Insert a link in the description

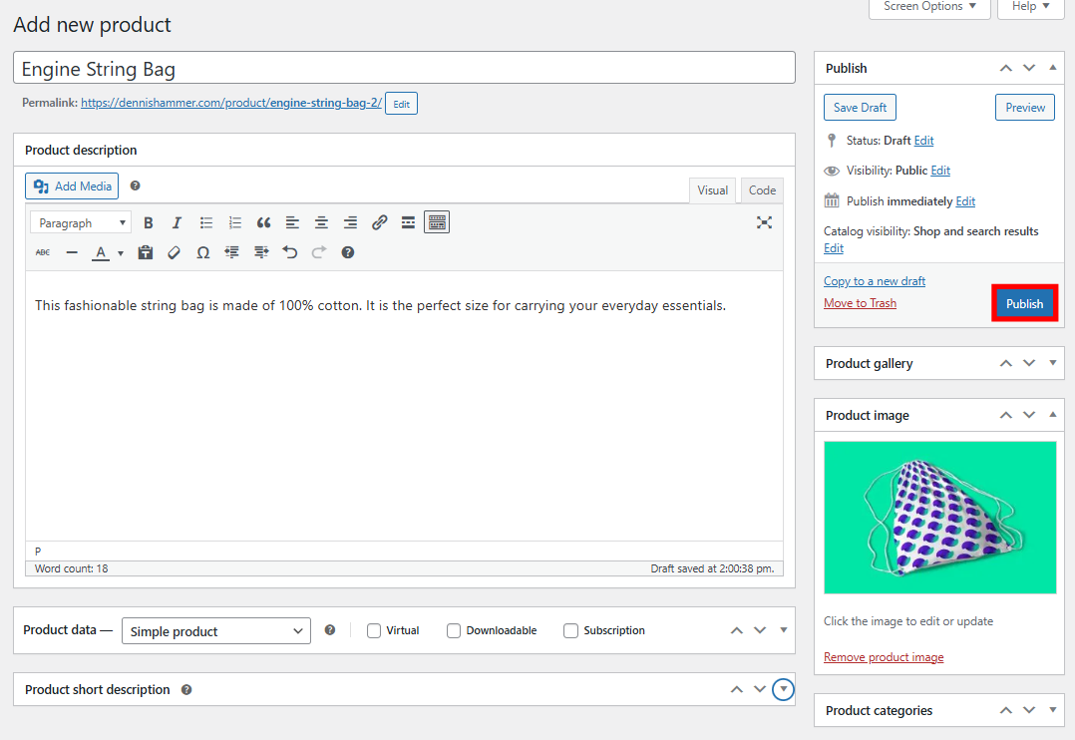(379, 221)
